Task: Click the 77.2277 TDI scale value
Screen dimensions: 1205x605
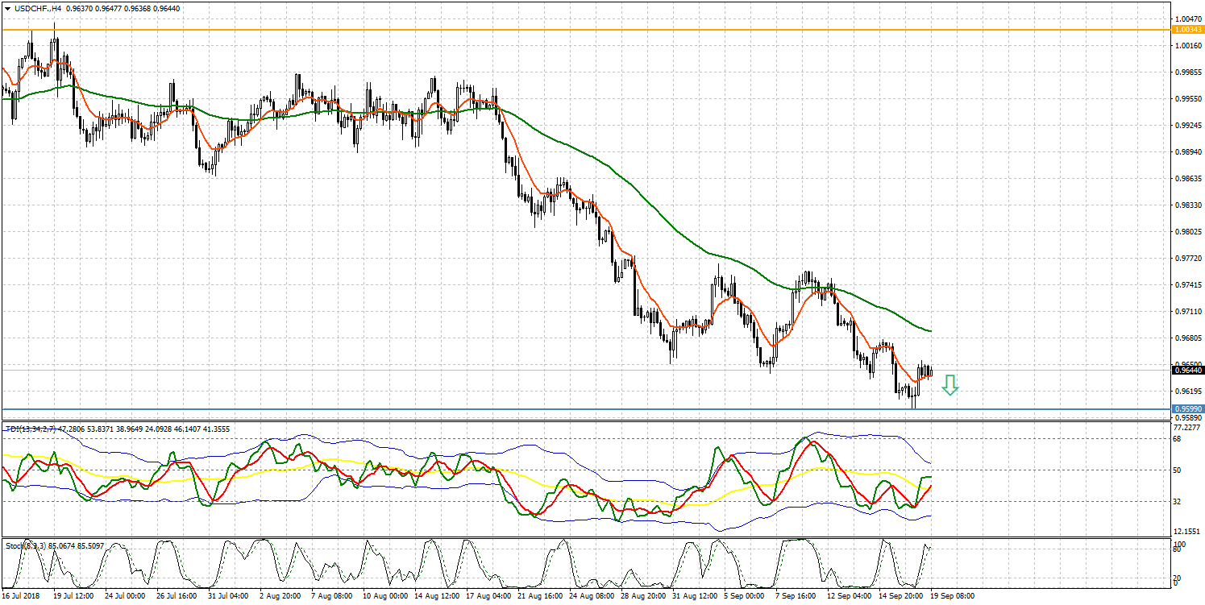Action: pos(1187,429)
